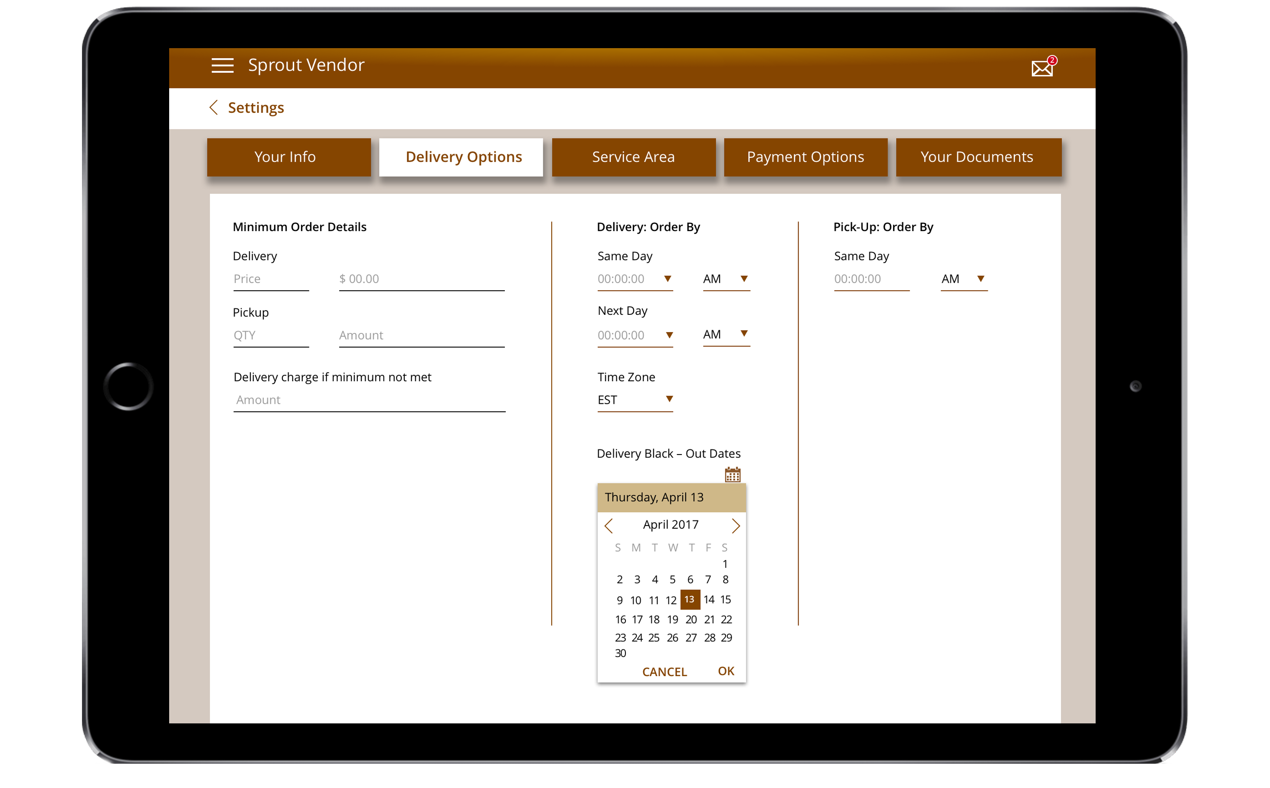Select April 1 in the calendar

click(x=724, y=563)
